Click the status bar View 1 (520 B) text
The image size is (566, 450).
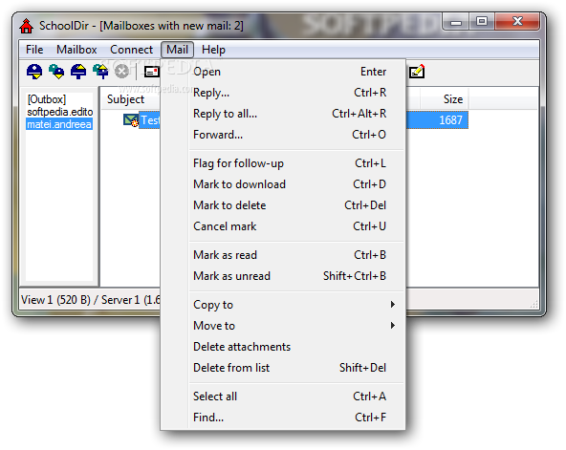56,300
